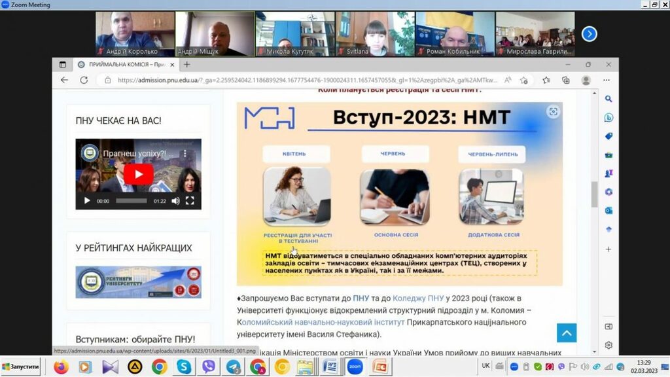Open the Edge sidebar search icon

[x=608, y=99]
